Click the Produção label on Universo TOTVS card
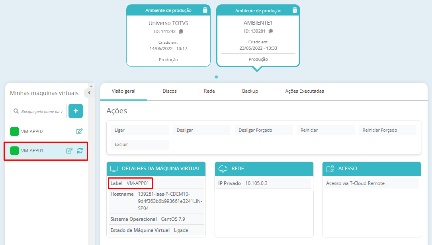432x245 pixels. tap(168, 60)
